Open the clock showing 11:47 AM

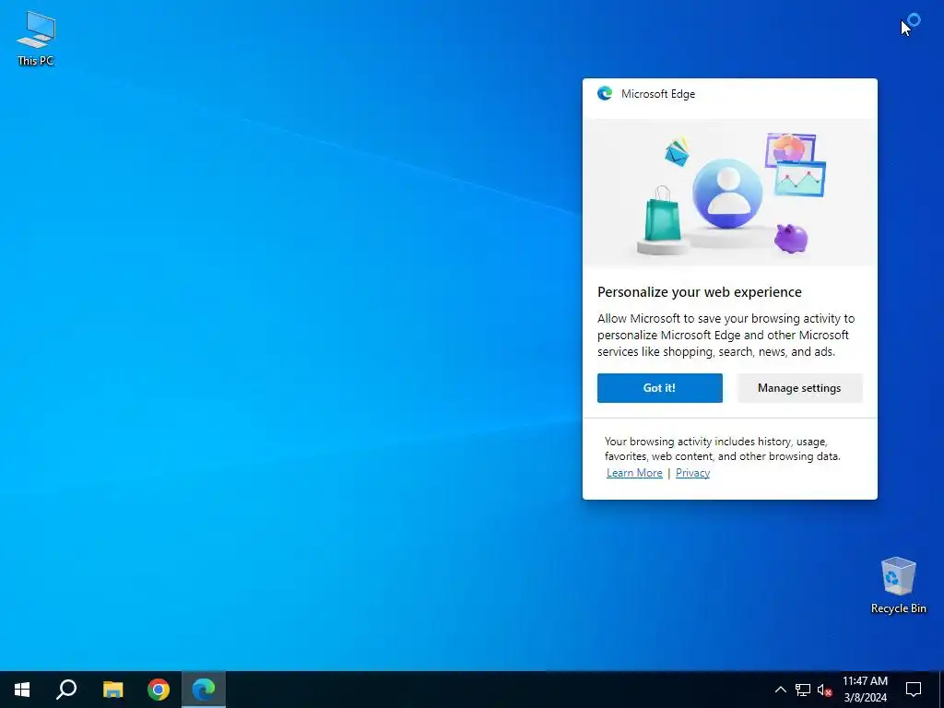tap(865, 690)
